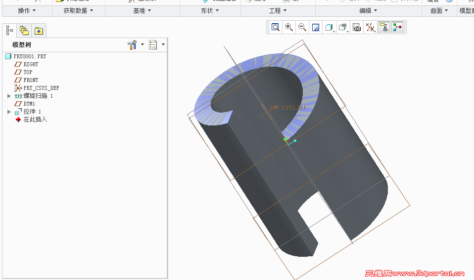
Task: Open the settings dropdown arrow beside hammer
Action: 142,44
